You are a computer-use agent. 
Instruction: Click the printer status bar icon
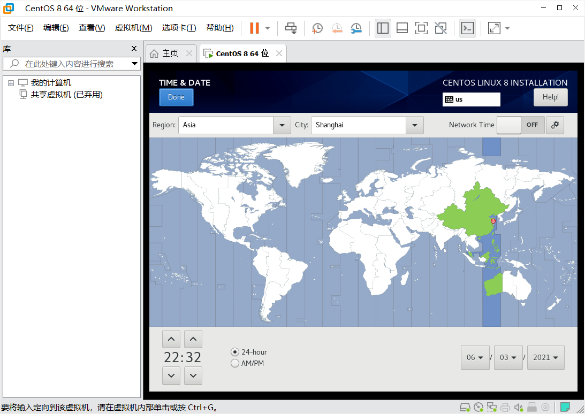[505, 407]
